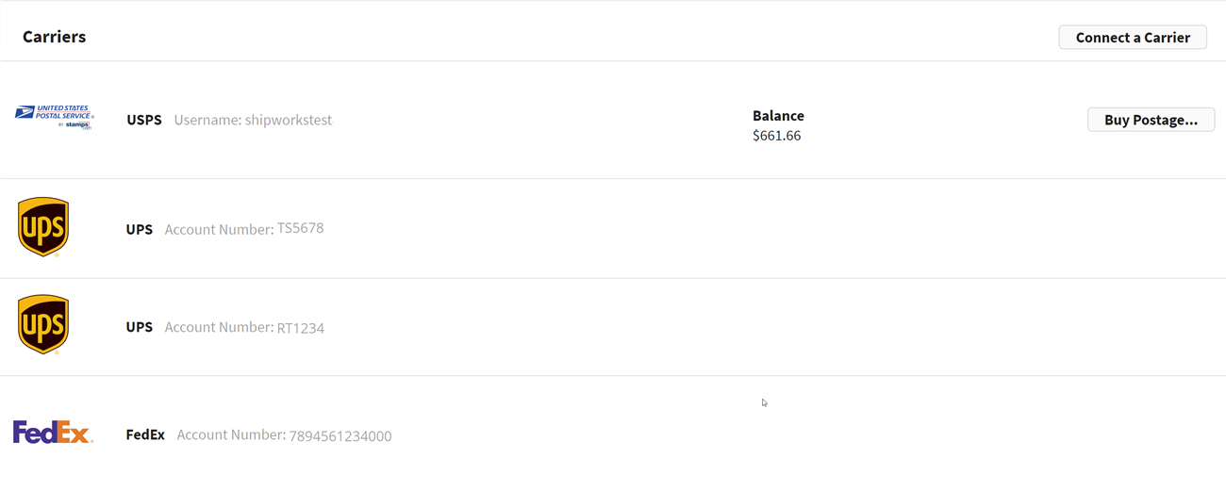Click the USPS Stamps.com logo

coord(54,118)
